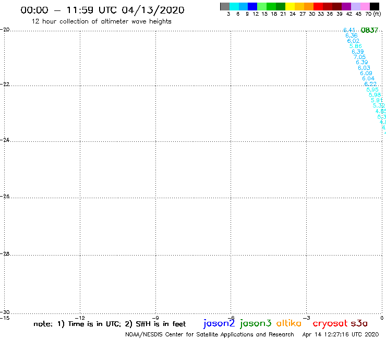Click the longitude axis label 0

382,318
